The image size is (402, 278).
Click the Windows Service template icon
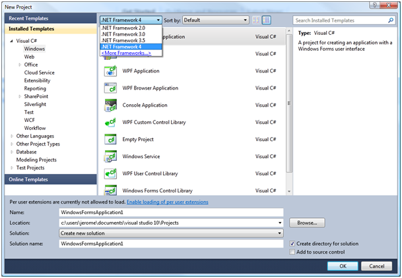click(110, 157)
